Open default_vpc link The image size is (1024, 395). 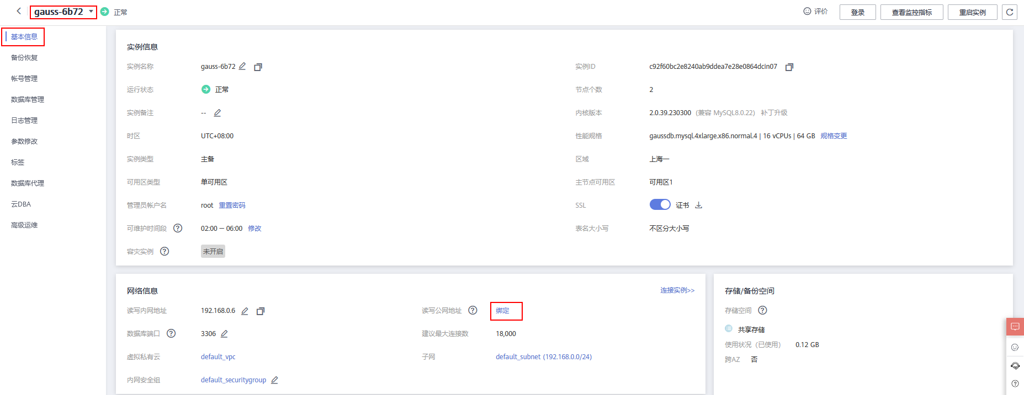(x=218, y=357)
